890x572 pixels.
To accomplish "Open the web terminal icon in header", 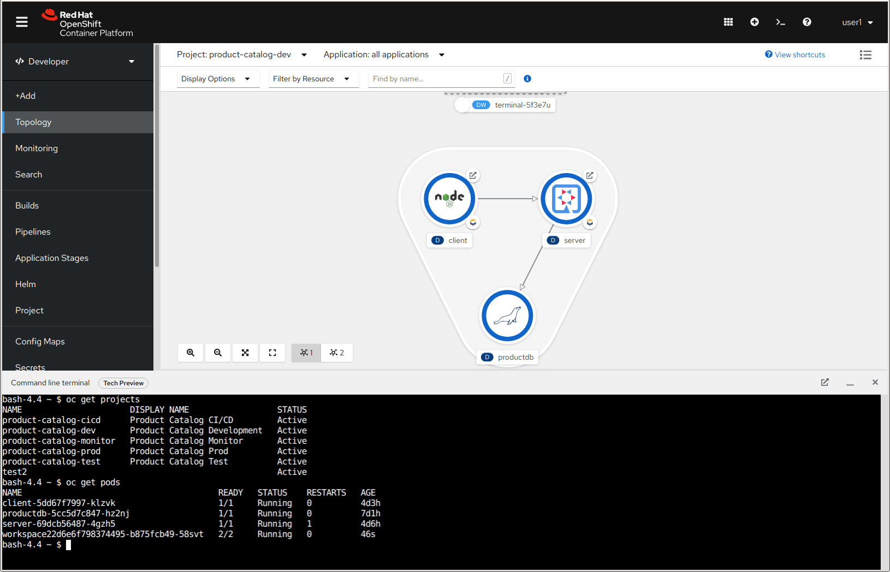I will (781, 22).
